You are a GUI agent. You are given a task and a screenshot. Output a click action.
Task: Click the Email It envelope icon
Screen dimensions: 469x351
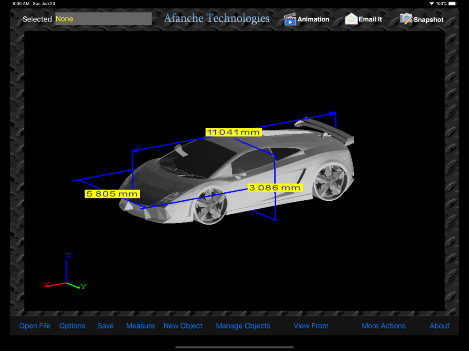click(x=351, y=19)
